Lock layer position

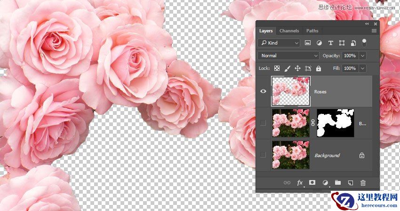[297, 68]
